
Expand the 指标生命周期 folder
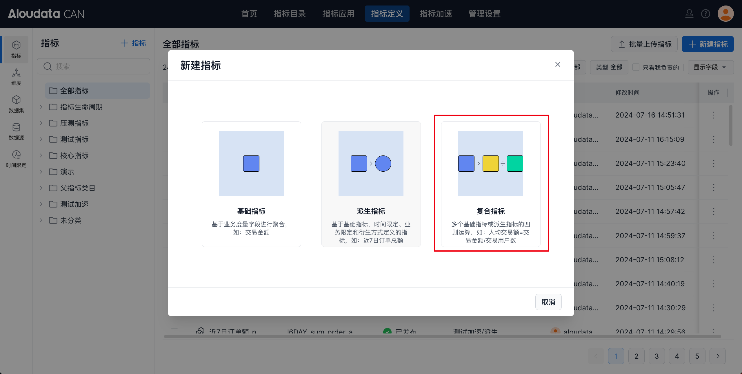pyautogui.click(x=41, y=107)
